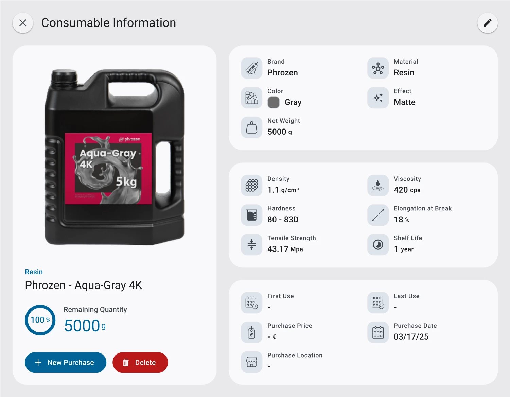
Task: Click the color name 'Gray'
Action: click(x=293, y=102)
